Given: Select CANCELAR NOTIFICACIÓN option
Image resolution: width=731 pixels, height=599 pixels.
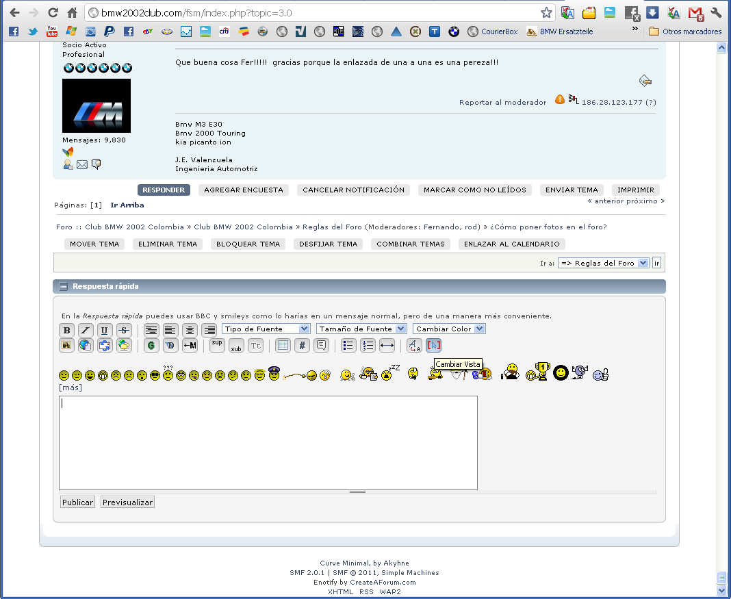Looking at the screenshot, I should click(353, 190).
